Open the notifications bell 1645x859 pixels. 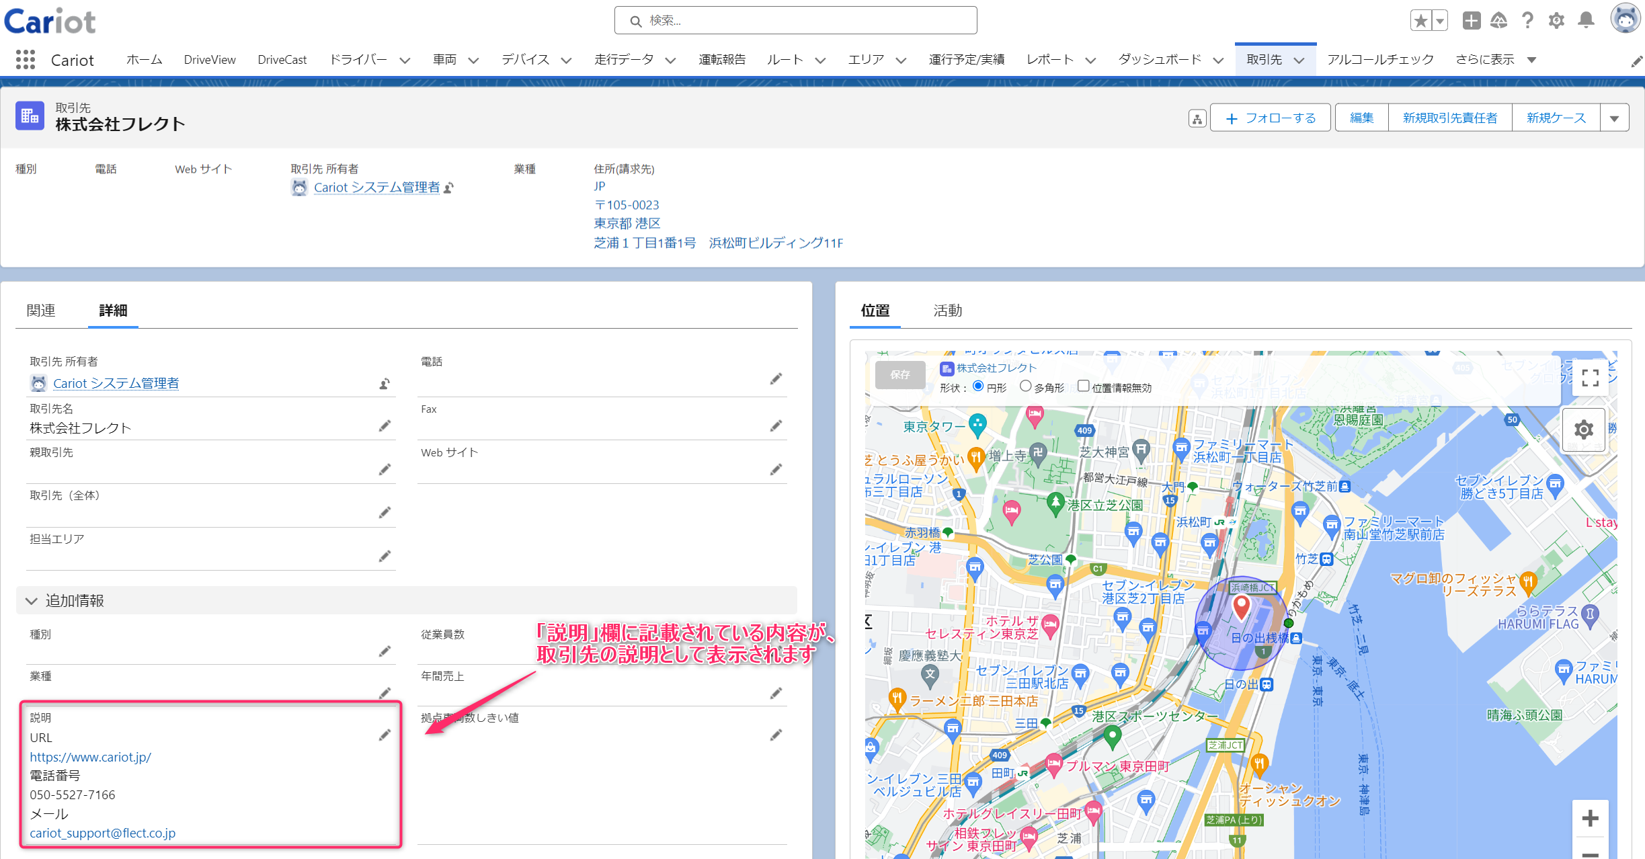tap(1587, 21)
